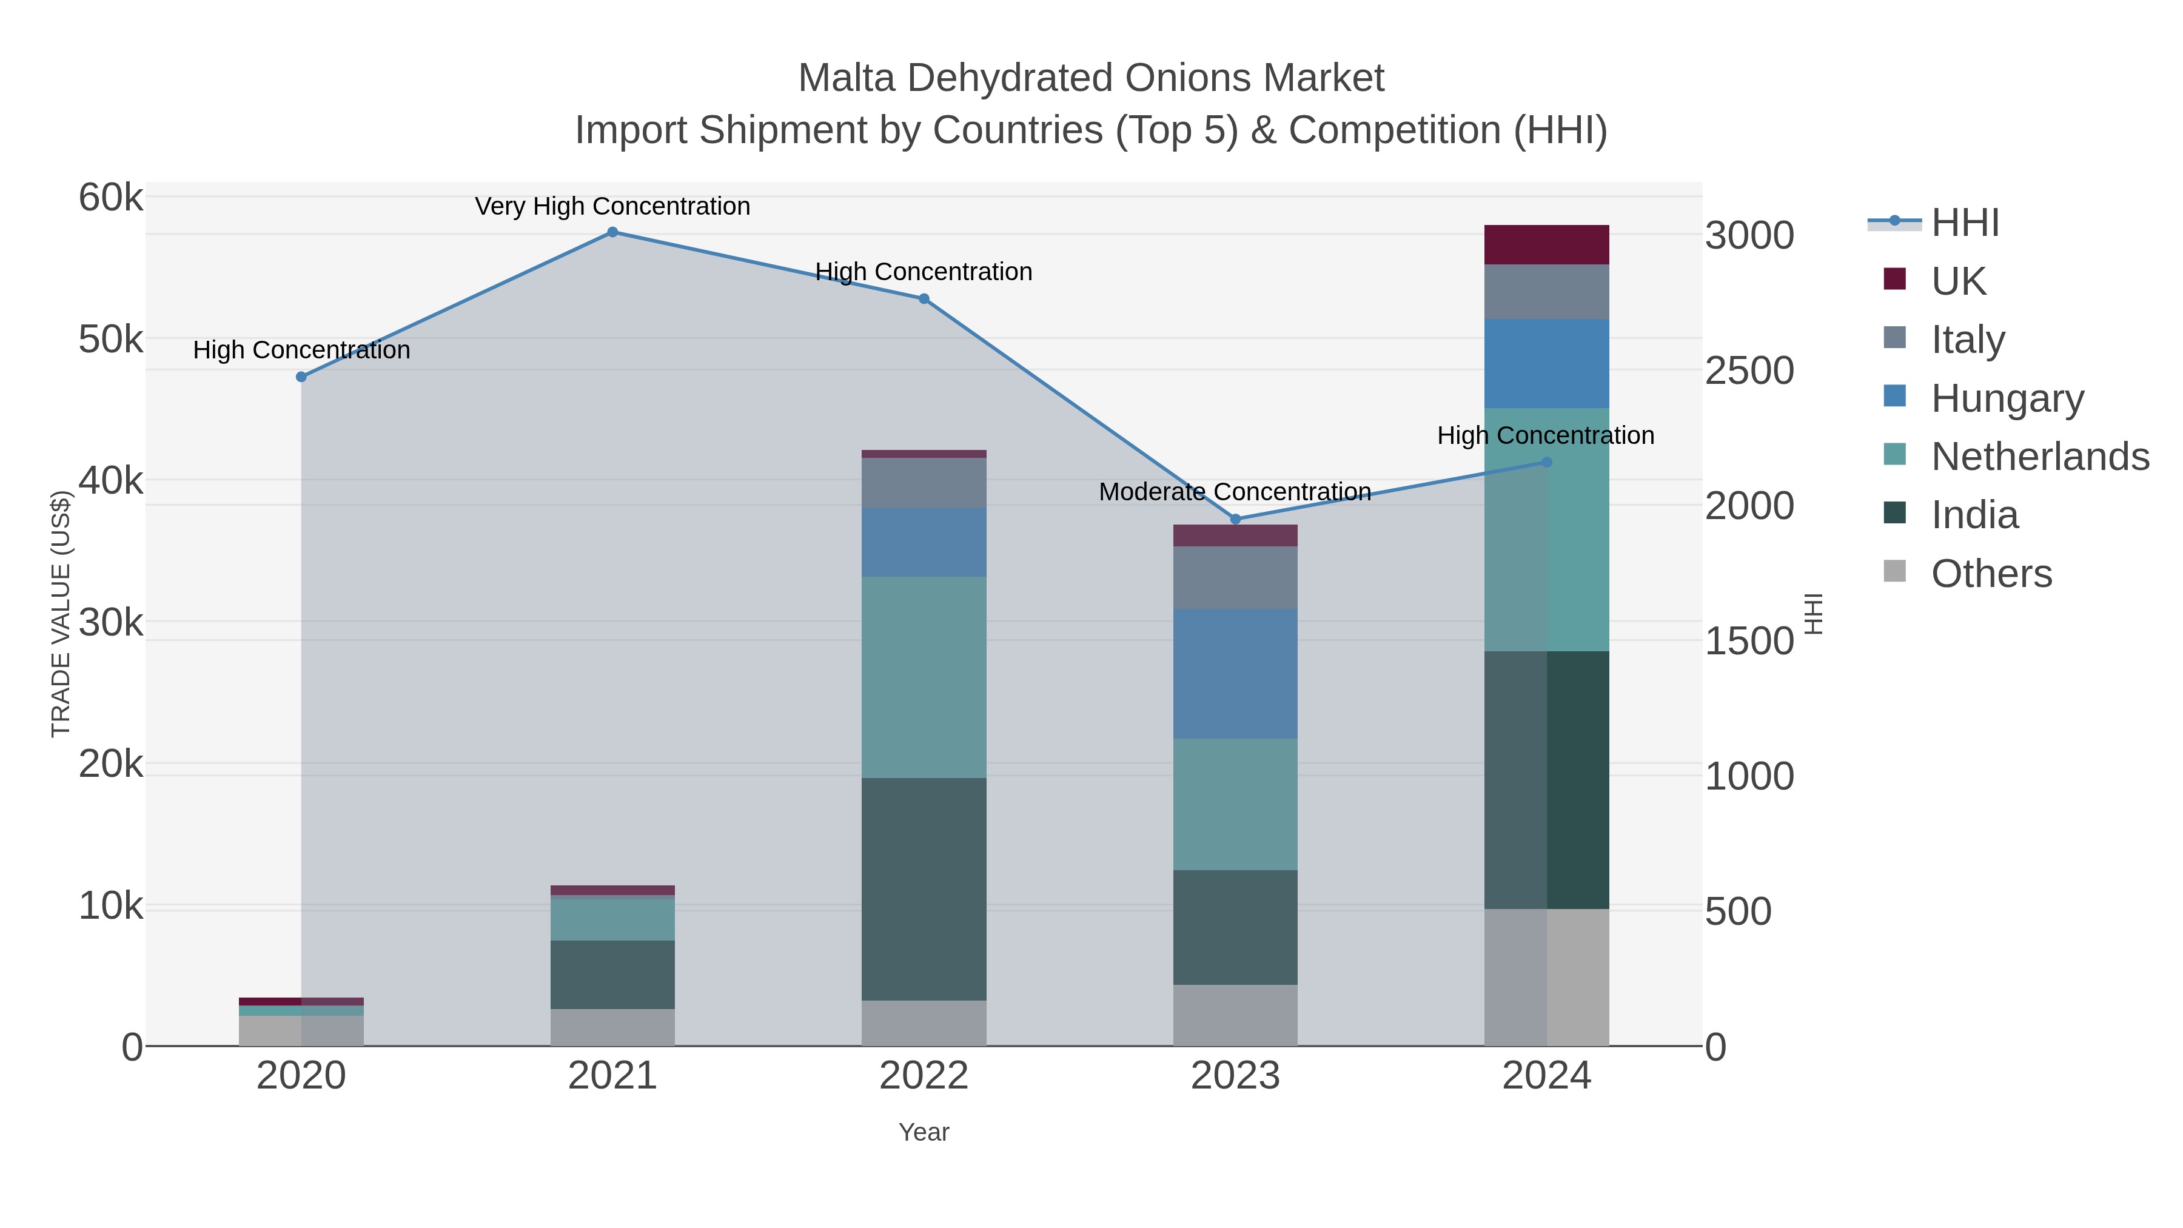Click the 2021 Netherlands bar segment

tap(612, 921)
